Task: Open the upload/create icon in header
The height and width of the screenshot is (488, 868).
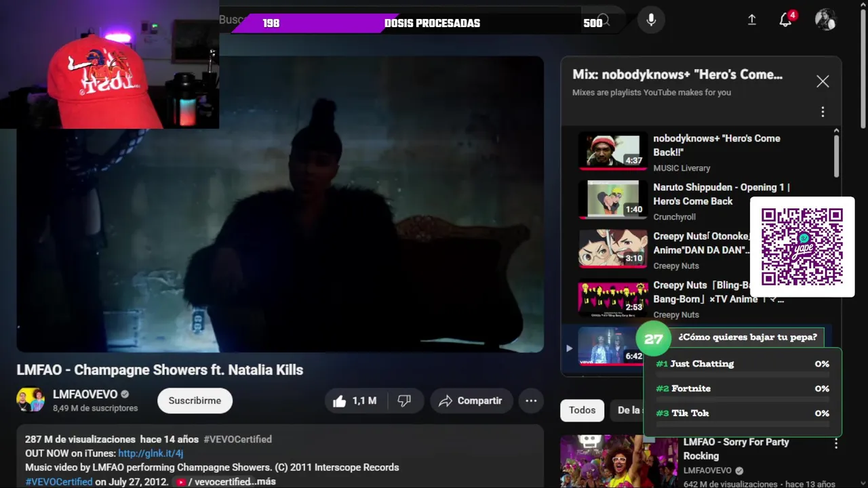Action: click(x=751, y=20)
